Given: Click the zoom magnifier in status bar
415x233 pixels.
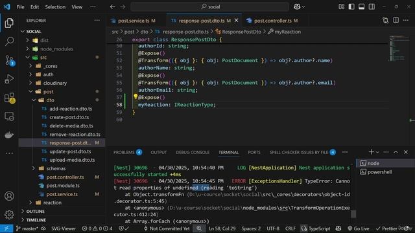Looking at the screenshot, I should pos(199,228).
